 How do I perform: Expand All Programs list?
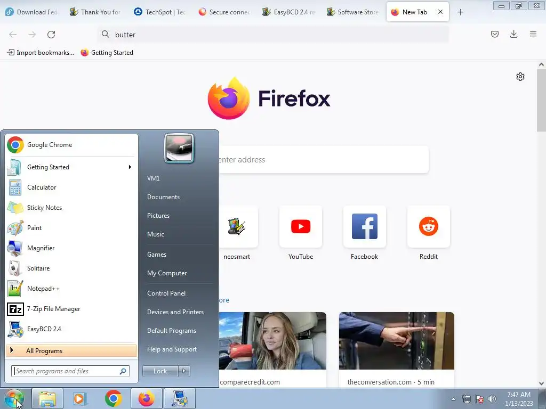point(71,350)
